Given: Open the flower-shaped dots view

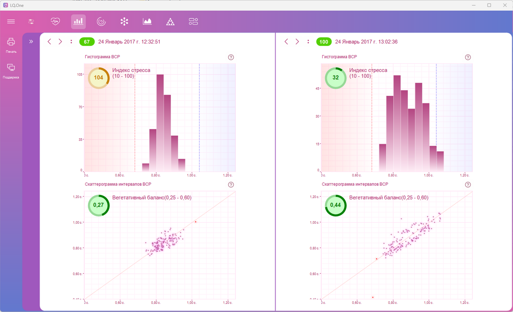Looking at the screenshot, I should click(124, 21).
